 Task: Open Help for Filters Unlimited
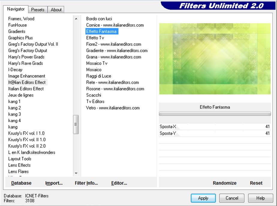(260, 198)
